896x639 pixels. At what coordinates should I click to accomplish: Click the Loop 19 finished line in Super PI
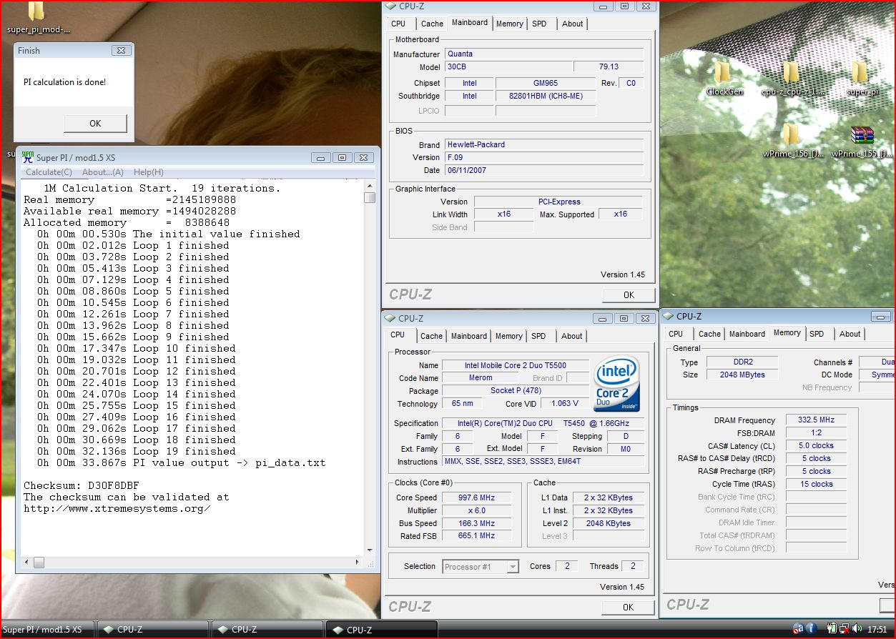(137, 451)
